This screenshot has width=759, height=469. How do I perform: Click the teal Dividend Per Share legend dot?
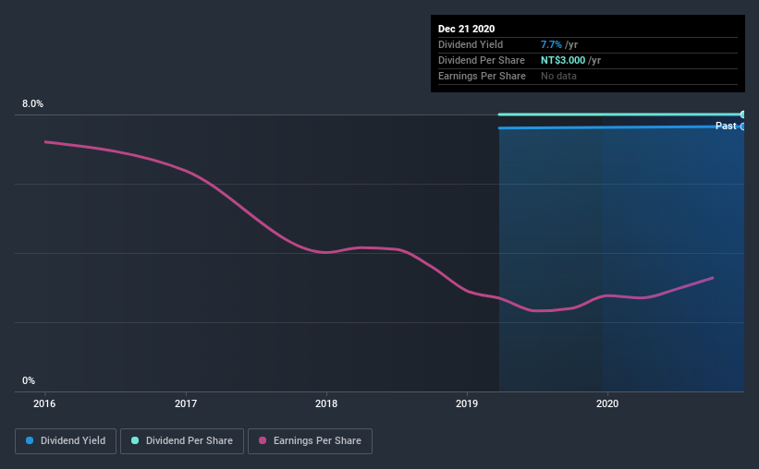click(x=135, y=440)
